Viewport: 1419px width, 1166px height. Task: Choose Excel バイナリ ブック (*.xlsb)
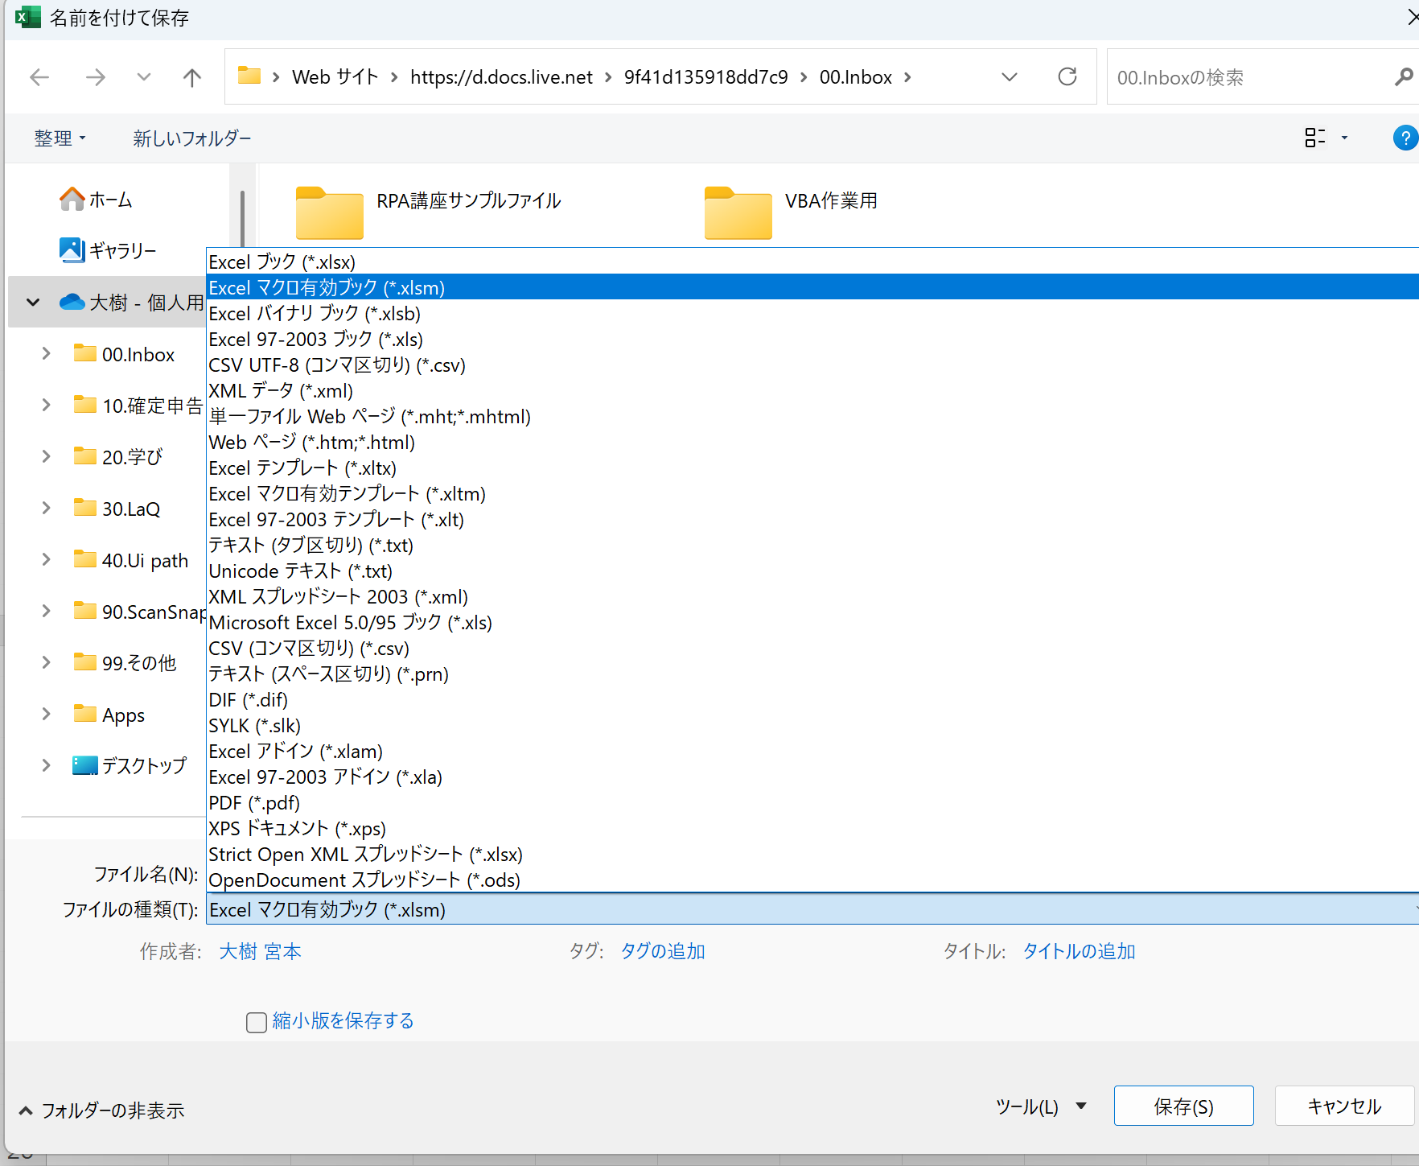(x=812, y=313)
